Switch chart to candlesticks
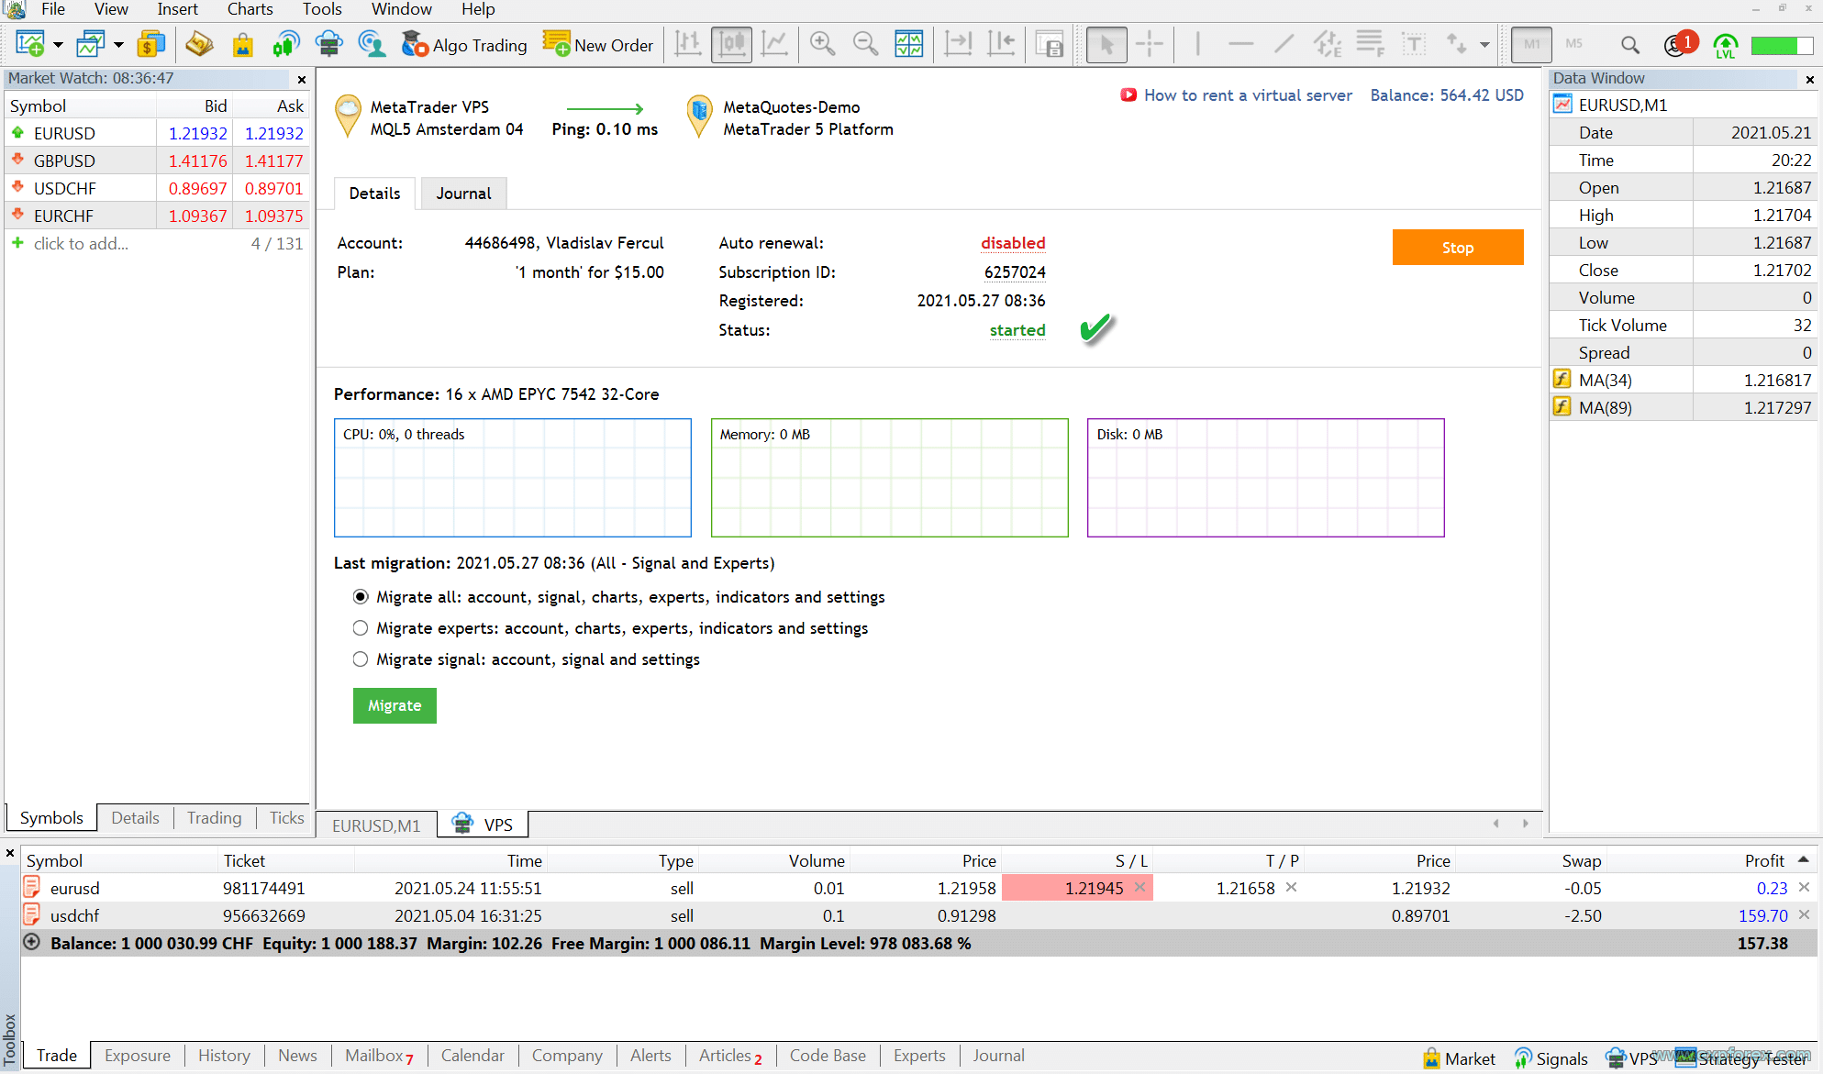The height and width of the screenshot is (1074, 1823). [x=731, y=44]
